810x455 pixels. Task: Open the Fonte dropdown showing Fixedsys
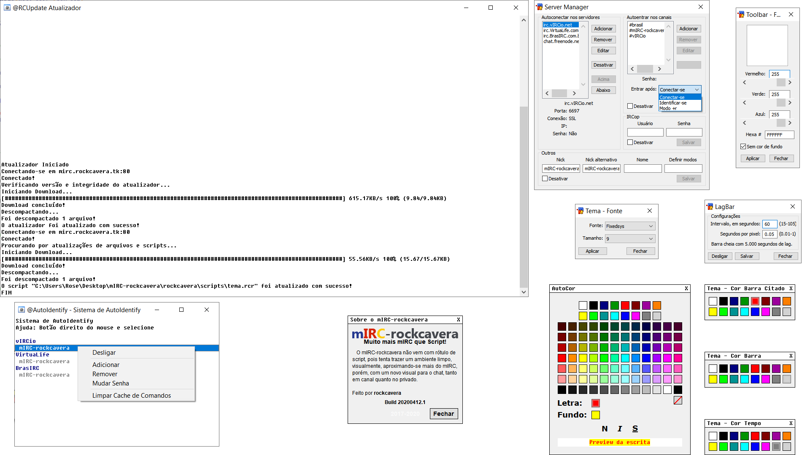(630, 226)
